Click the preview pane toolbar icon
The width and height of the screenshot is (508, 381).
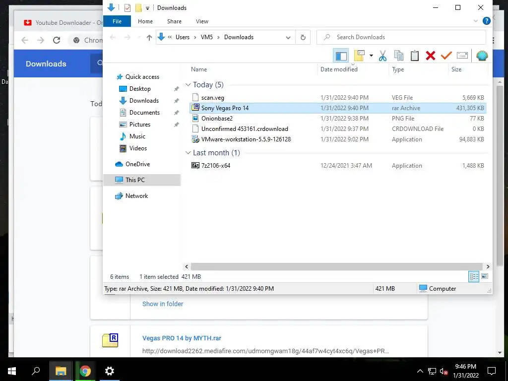[x=341, y=56]
